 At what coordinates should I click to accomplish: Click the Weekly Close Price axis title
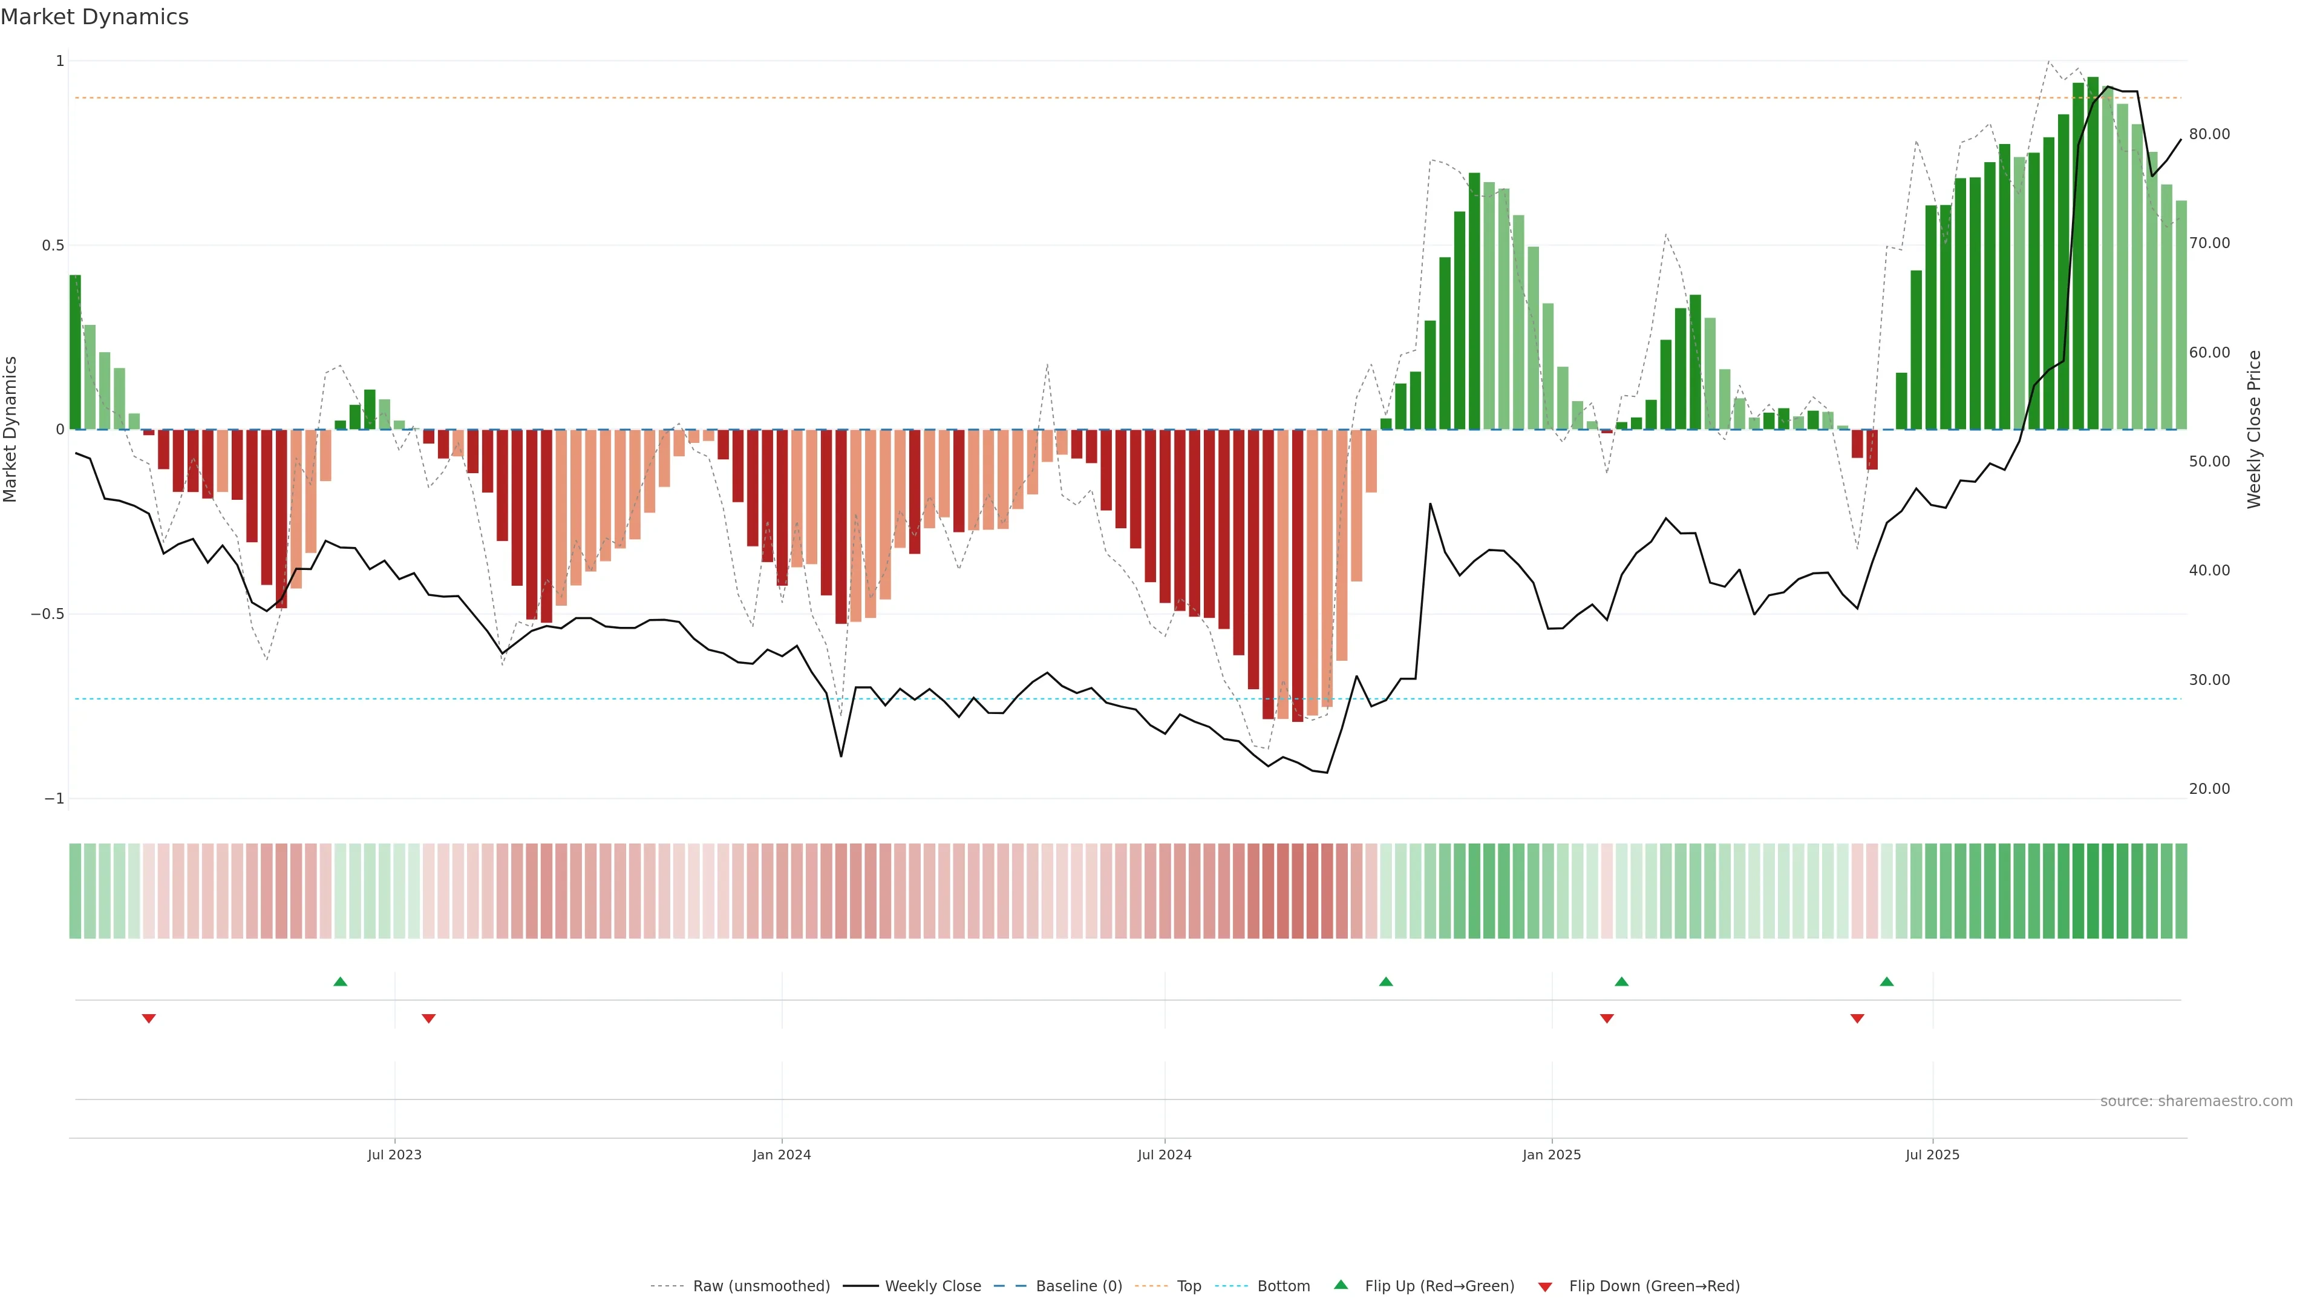(2255, 430)
